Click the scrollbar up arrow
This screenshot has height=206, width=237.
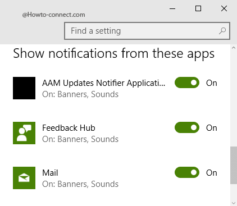point(234,48)
